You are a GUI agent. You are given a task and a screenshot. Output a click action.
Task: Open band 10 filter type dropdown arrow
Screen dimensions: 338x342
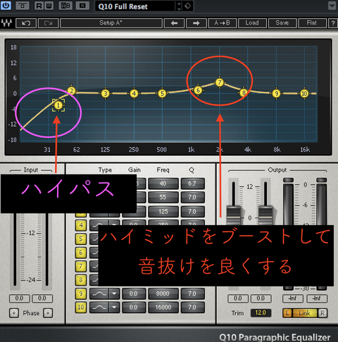pyautogui.click(x=114, y=308)
